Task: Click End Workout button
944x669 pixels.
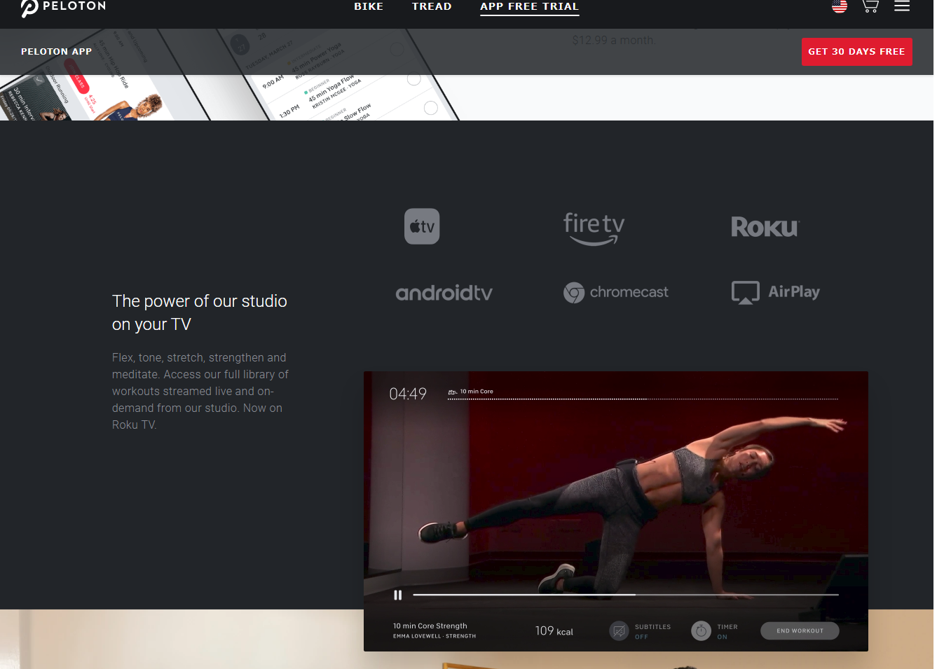Action: click(x=800, y=630)
